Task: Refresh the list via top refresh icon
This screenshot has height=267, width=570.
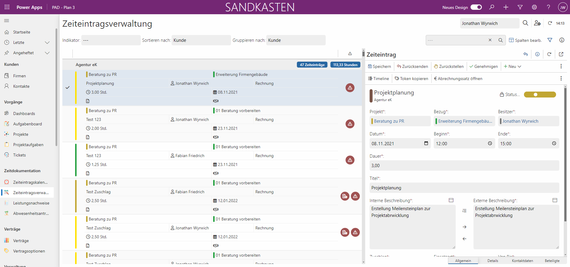Action: click(x=550, y=23)
